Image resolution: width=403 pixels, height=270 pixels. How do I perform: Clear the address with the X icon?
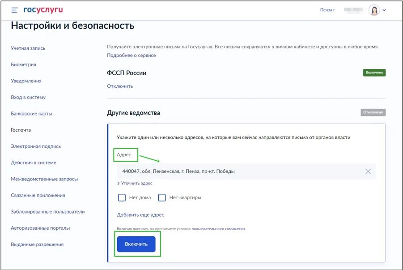click(368, 171)
